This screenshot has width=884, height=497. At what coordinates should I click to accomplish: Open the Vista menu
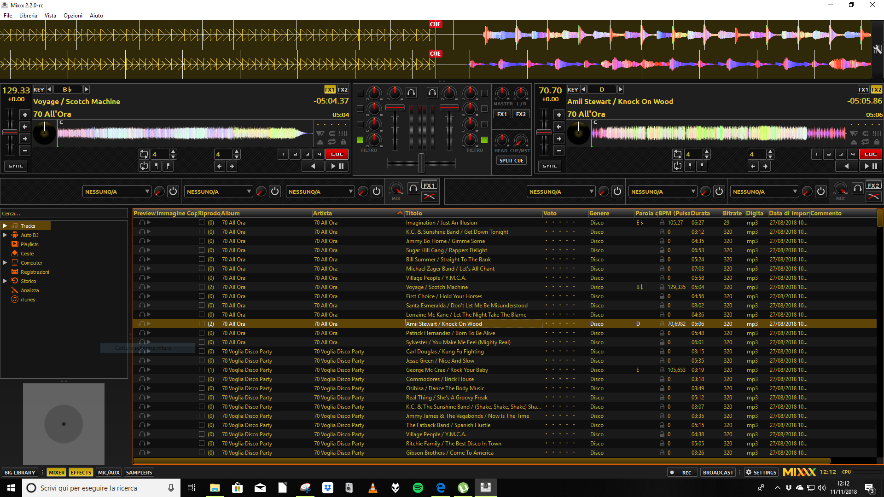coord(50,15)
